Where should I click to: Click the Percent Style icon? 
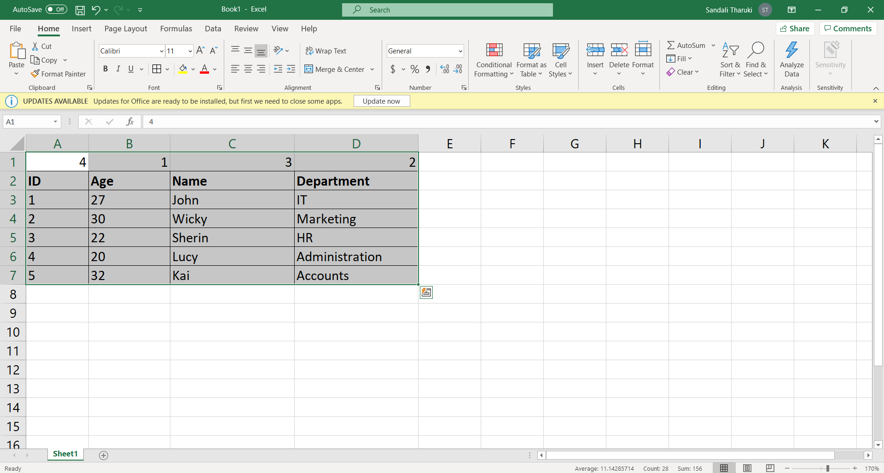[x=414, y=69]
